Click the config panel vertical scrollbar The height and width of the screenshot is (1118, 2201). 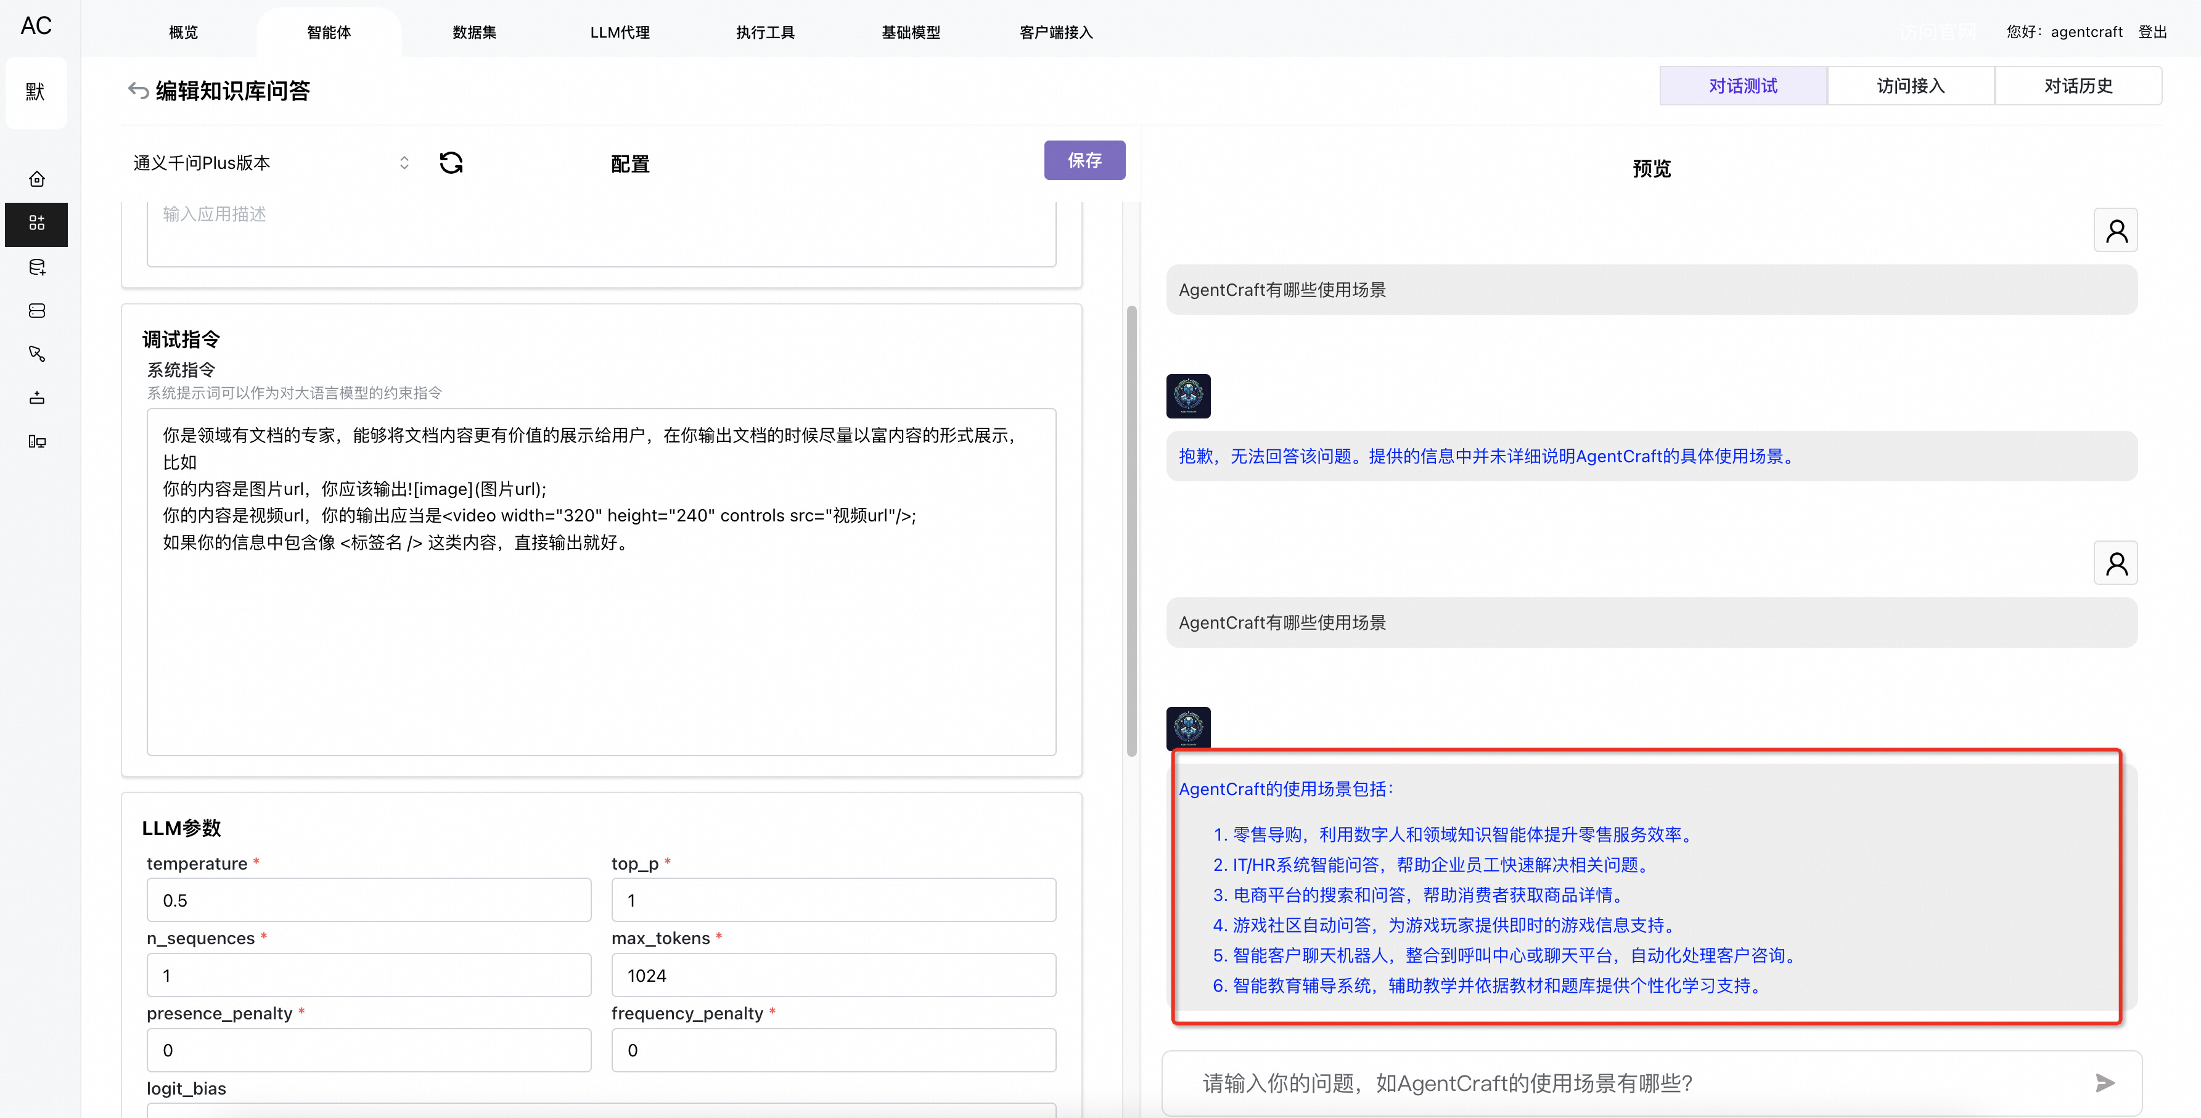pyautogui.click(x=1131, y=529)
